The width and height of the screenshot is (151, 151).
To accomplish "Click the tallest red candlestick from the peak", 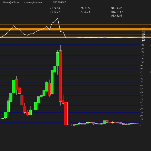I will pyautogui.click(x=60, y=76).
